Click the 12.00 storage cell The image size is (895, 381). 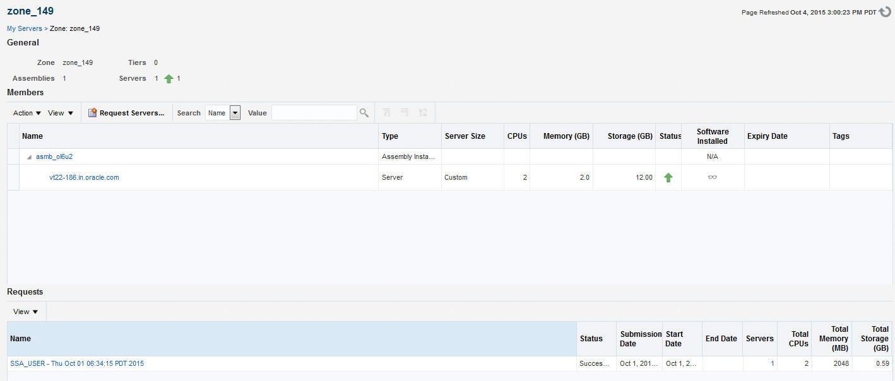point(624,177)
